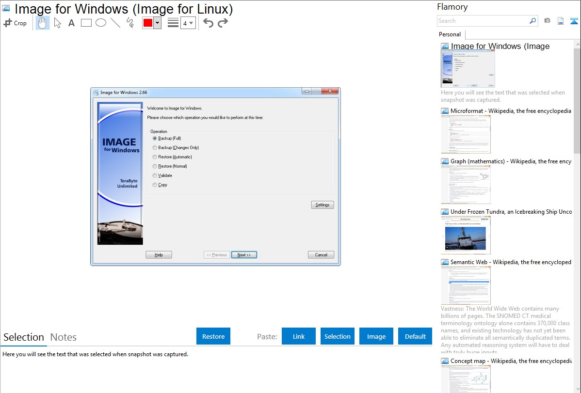Click the red color swatch

148,23
